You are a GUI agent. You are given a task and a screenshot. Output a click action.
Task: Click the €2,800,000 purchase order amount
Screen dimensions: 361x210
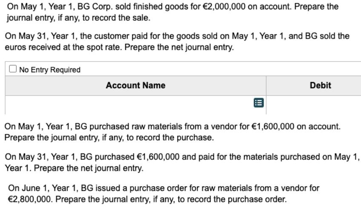tap(30, 199)
